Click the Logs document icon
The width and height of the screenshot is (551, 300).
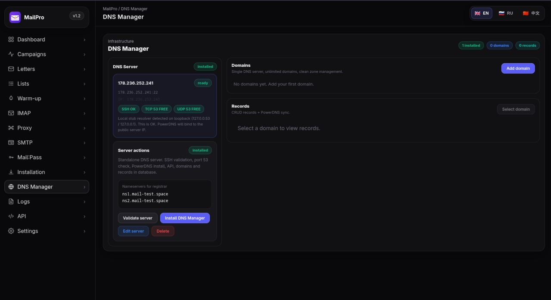(x=11, y=201)
